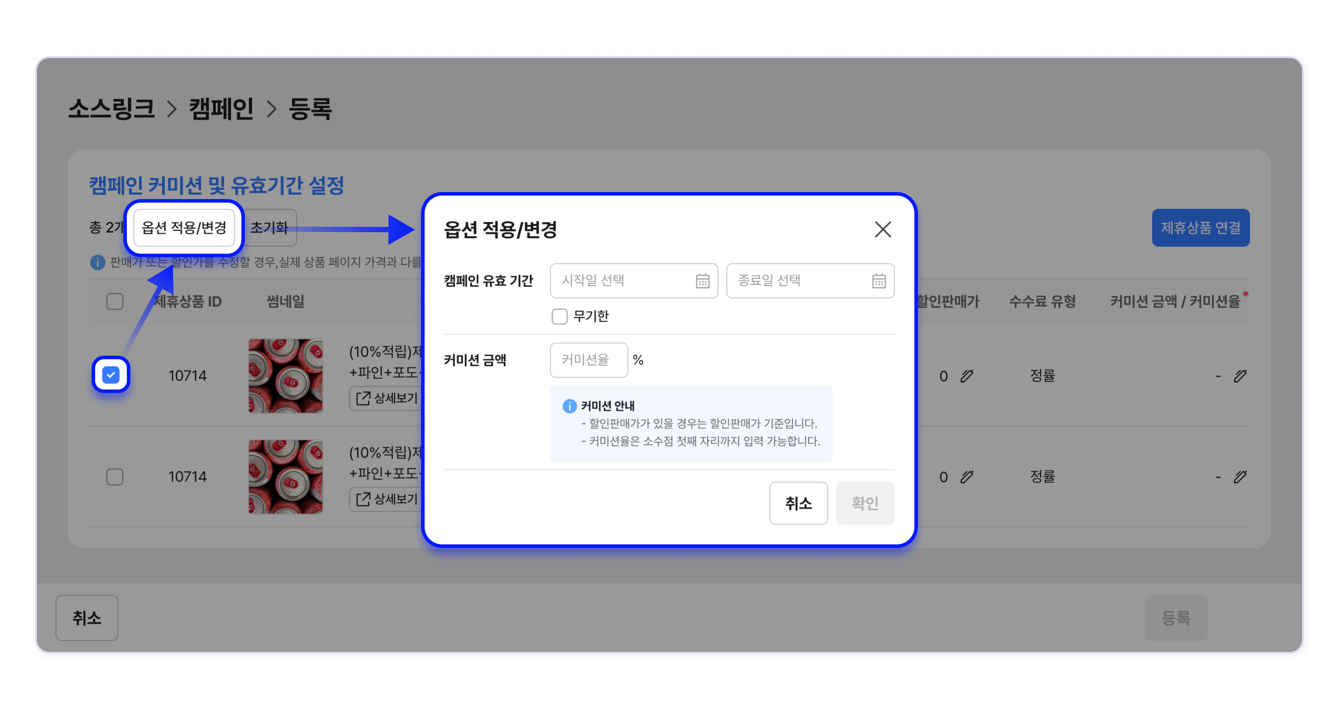The width and height of the screenshot is (1339, 710).
Task: Click the 옵션 적용/변경 button
Action: point(184,228)
